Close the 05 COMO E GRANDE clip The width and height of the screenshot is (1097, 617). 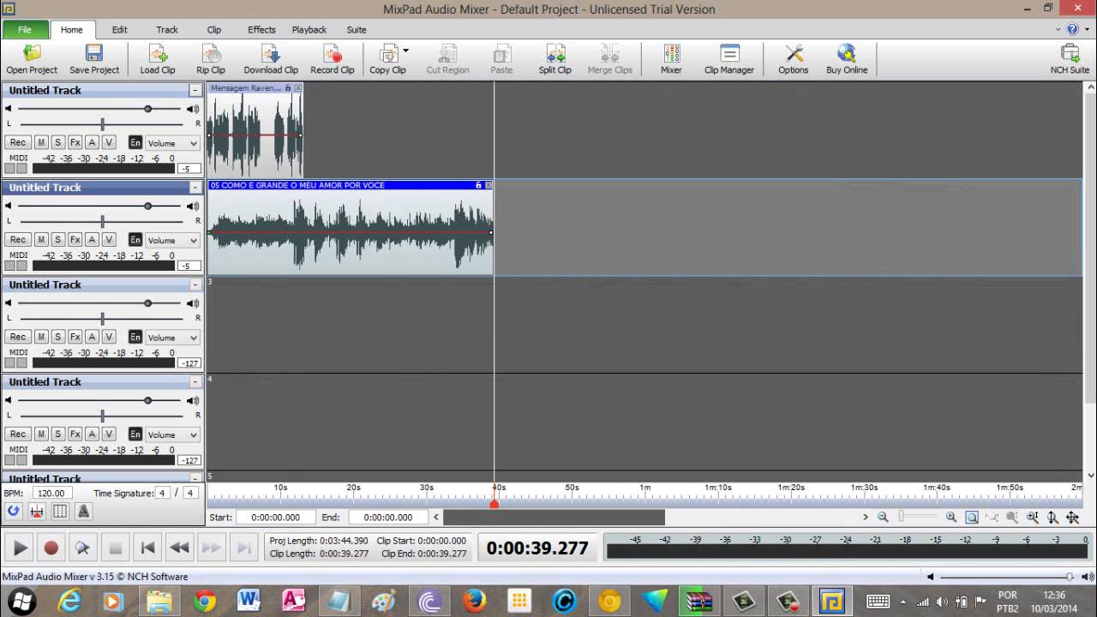click(489, 185)
